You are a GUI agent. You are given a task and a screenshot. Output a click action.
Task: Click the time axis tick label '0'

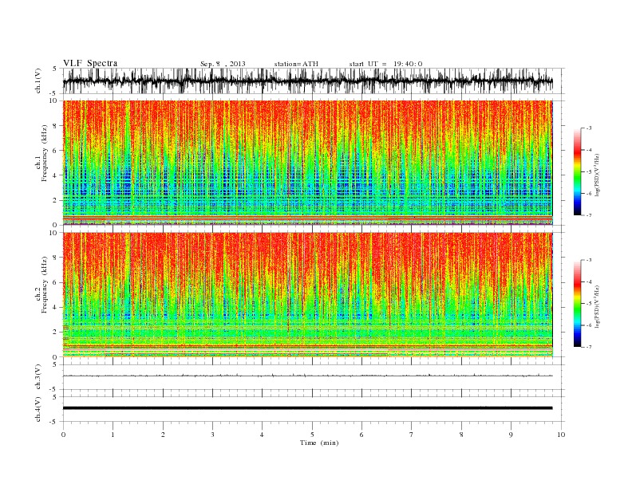coord(63,435)
